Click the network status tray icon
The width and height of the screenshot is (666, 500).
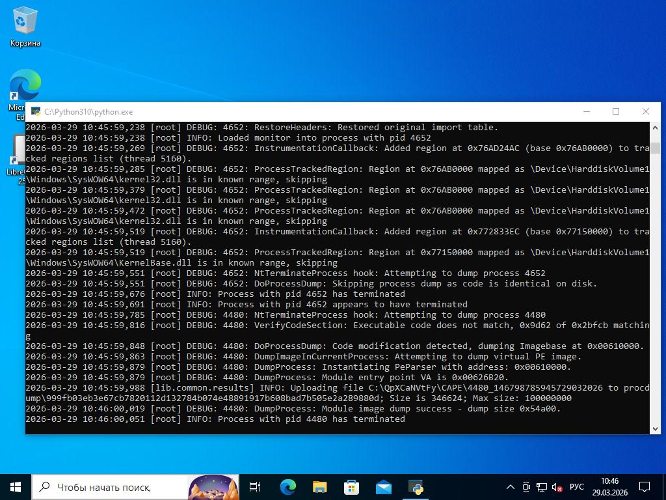[541, 486]
